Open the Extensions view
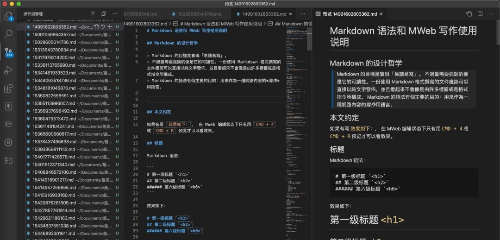The image size is (500, 240). 8,88
